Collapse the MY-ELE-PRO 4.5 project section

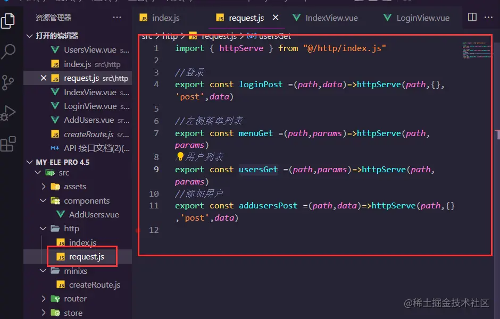point(29,162)
